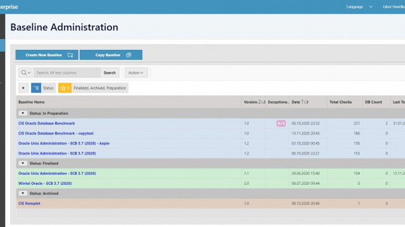Sort by the Date column arrow

pyautogui.click(x=302, y=102)
